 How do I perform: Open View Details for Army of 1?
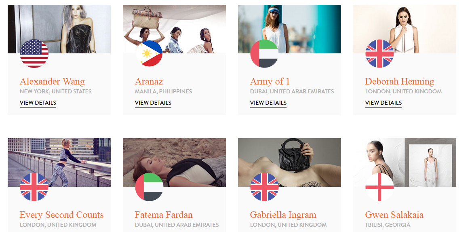coord(268,103)
